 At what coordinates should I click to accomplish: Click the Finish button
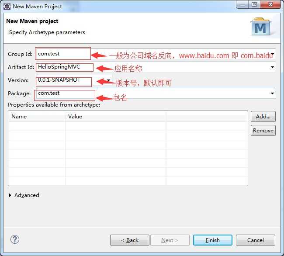[x=213, y=240]
